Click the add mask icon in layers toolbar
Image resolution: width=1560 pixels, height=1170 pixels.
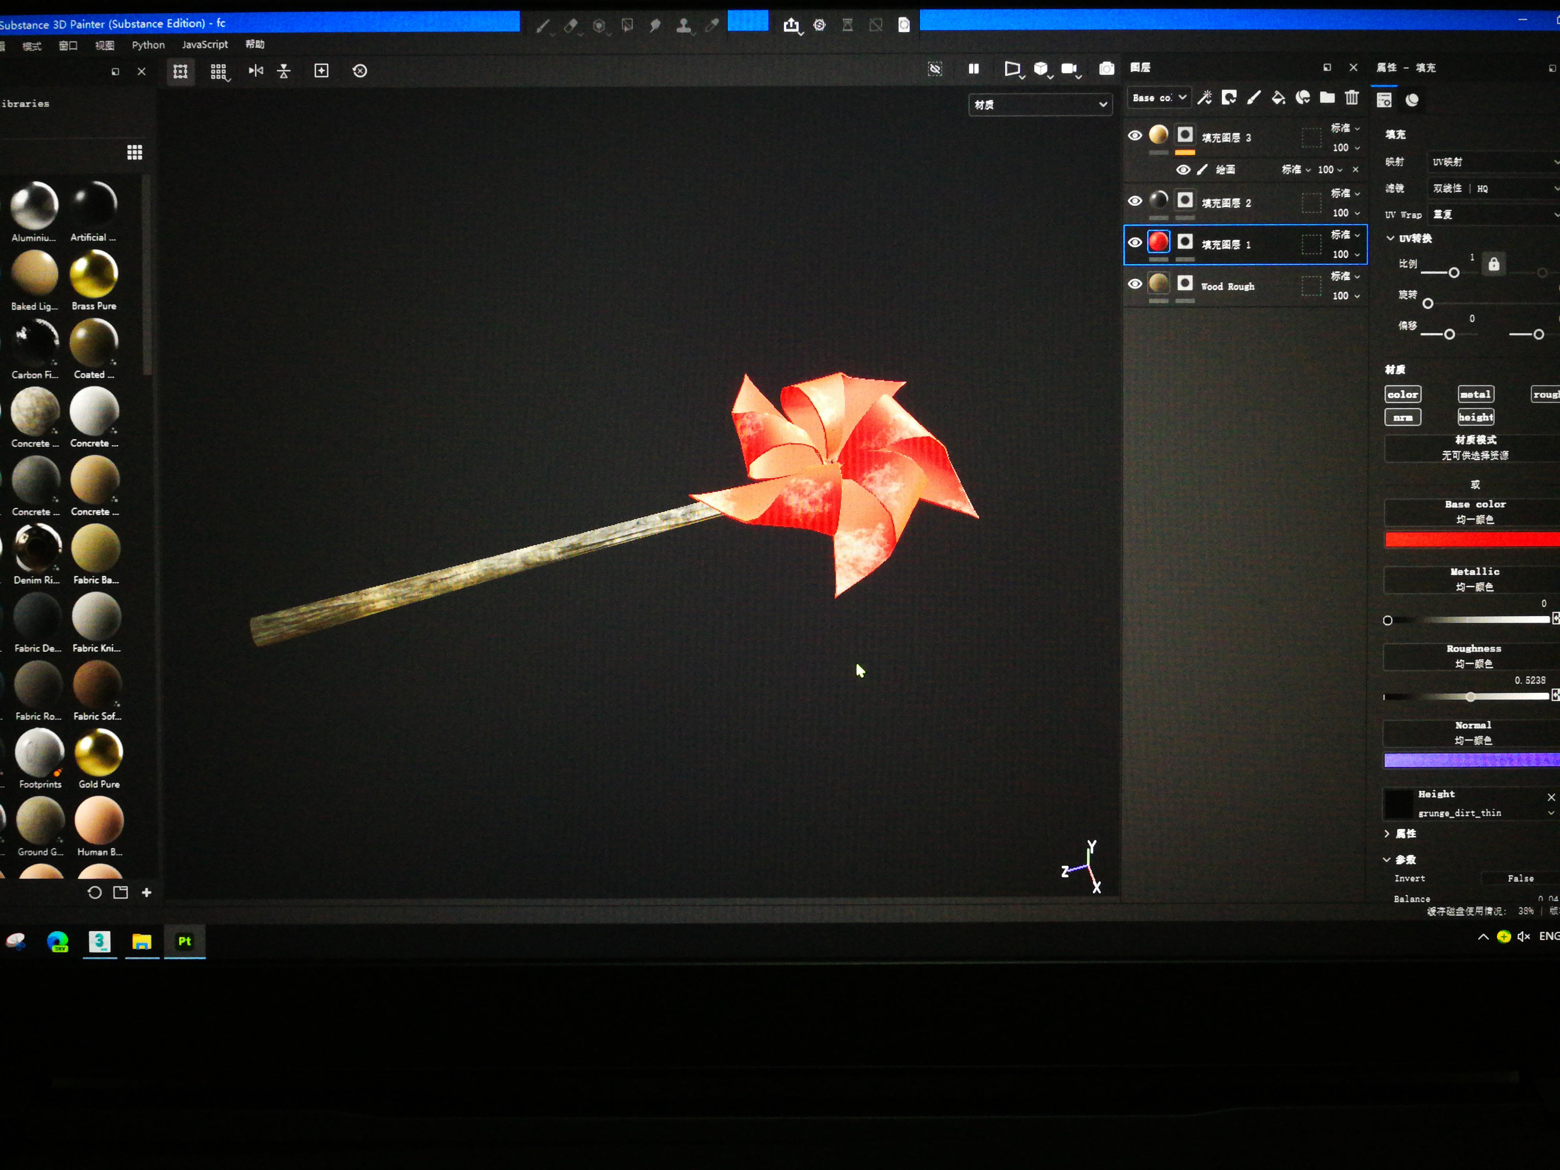point(1229,98)
